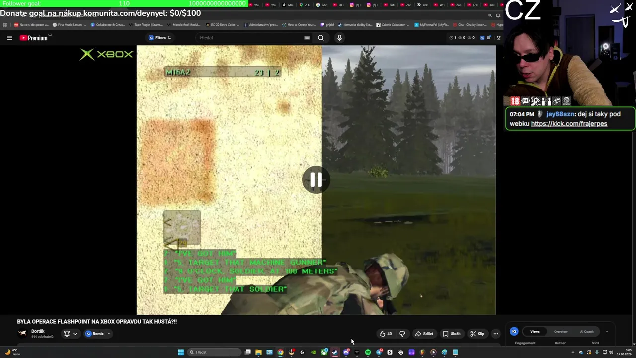Open the Dortiik channel name link
This screenshot has width=636, height=358.
point(38,331)
